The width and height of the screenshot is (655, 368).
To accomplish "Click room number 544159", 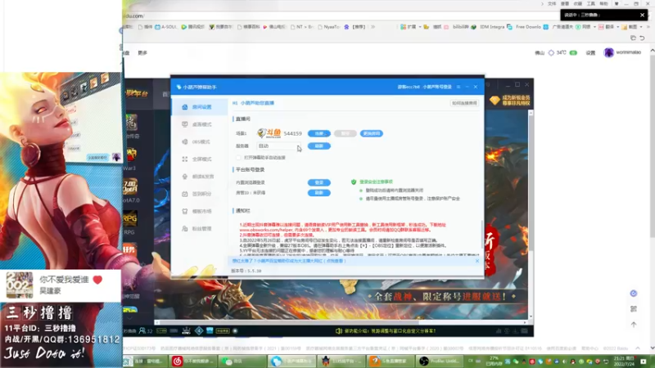I will pos(292,133).
